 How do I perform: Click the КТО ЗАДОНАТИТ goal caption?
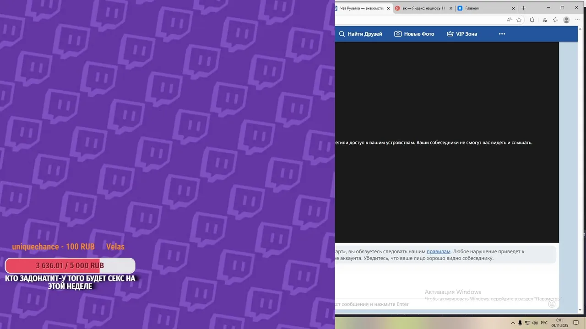(70, 282)
